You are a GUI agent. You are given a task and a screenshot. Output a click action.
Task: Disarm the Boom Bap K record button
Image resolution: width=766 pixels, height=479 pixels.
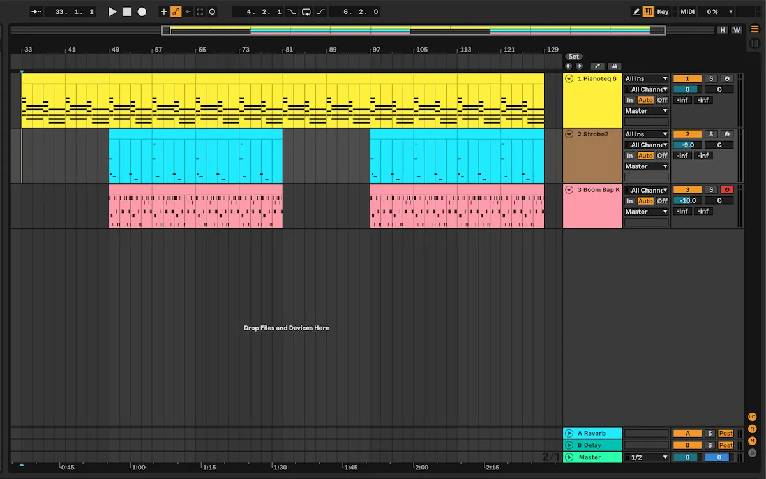727,190
